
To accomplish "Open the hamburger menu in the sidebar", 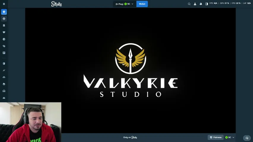I will coord(4,4).
